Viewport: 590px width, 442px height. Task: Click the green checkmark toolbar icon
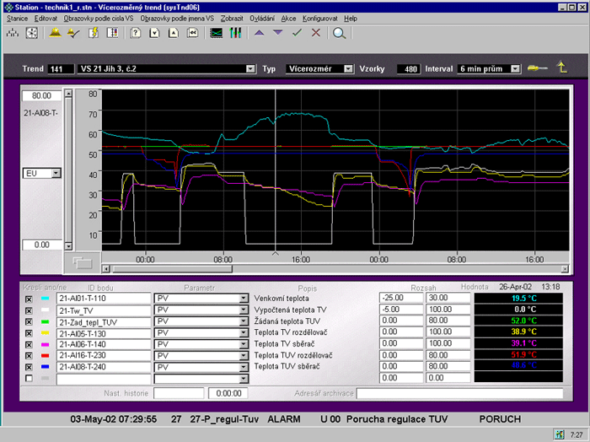click(297, 33)
